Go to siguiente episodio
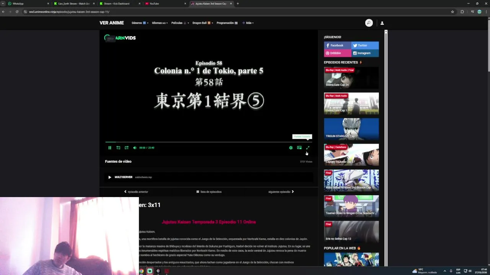490x275 pixels. 281,192
